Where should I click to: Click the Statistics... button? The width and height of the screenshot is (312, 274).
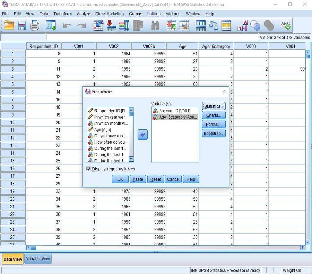click(214, 106)
